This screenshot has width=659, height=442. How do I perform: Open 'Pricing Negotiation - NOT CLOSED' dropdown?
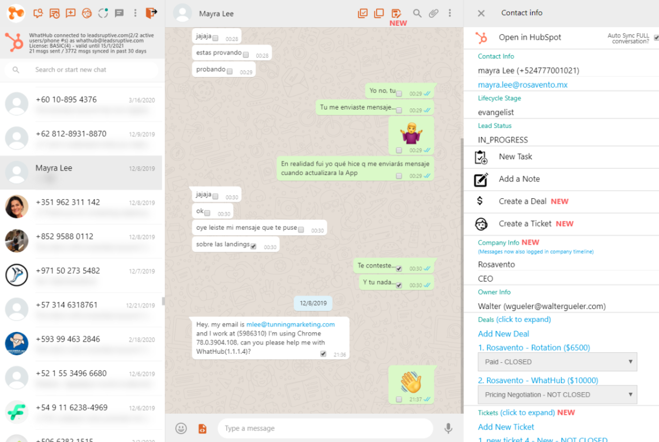[x=557, y=395]
